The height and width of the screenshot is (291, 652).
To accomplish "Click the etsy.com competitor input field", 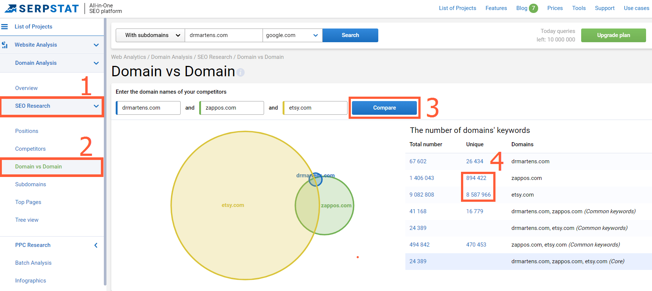I will (x=315, y=108).
